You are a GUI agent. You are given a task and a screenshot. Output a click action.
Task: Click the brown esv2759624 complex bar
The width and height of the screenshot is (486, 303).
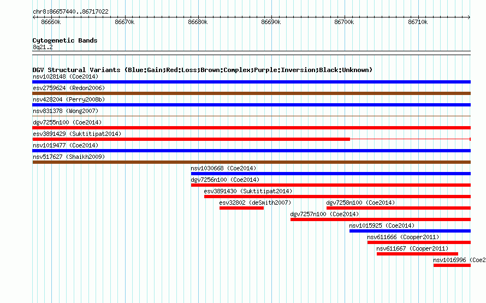click(x=251, y=93)
